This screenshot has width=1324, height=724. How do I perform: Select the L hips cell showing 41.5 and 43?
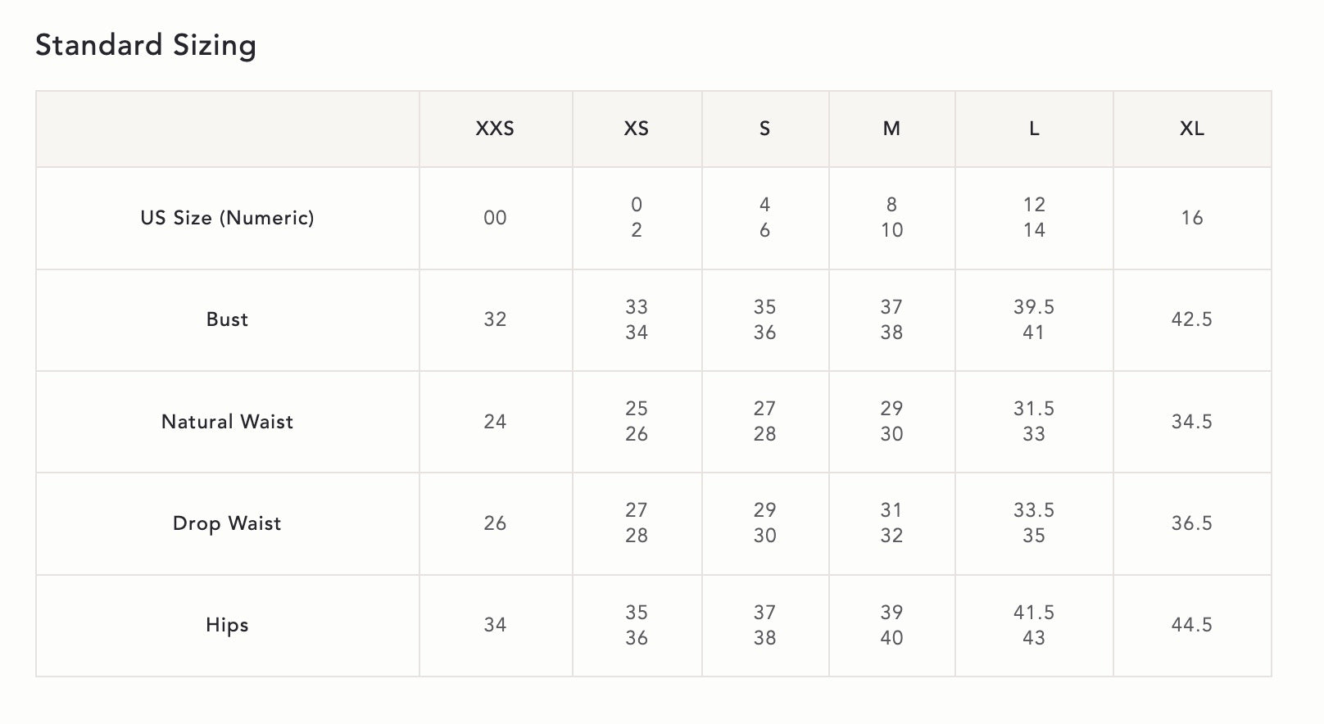(x=1034, y=625)
